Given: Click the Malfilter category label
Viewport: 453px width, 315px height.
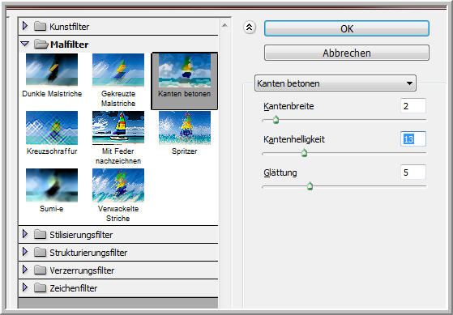Looking at the screenshot, I should [70, 45].
